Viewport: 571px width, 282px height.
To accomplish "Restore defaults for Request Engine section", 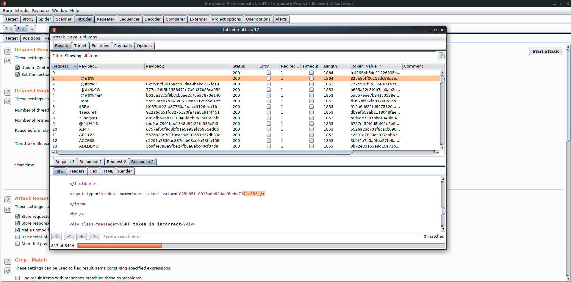I will tap(8, 102).
